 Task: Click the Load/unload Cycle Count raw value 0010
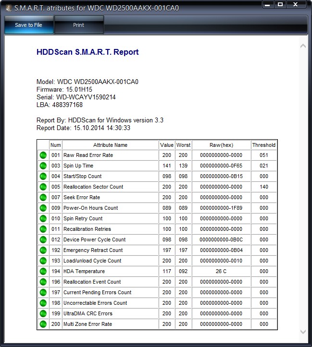coord(221,261)
